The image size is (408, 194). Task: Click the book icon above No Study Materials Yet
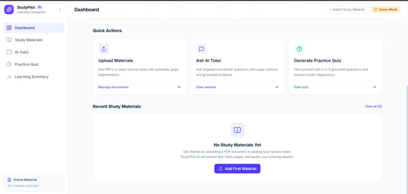[x=237, y=130]
